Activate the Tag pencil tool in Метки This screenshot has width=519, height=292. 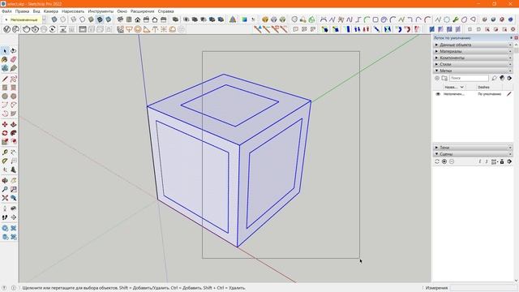(494, 78)
